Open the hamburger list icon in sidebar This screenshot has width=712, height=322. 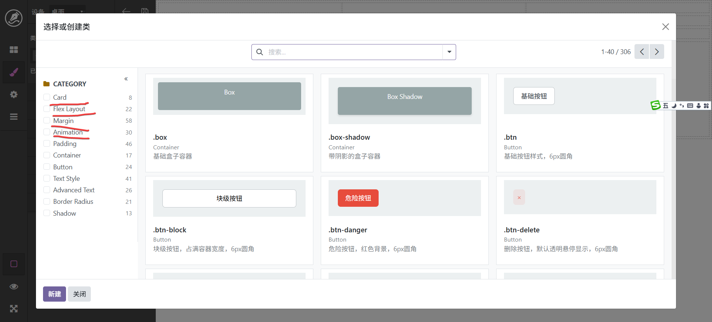point(14,117)
